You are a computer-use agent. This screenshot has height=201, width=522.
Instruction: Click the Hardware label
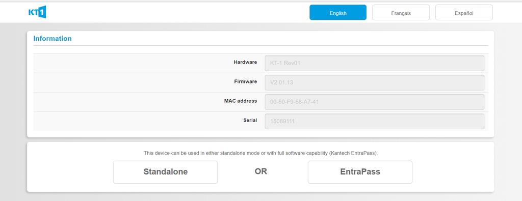coord(245,62)
